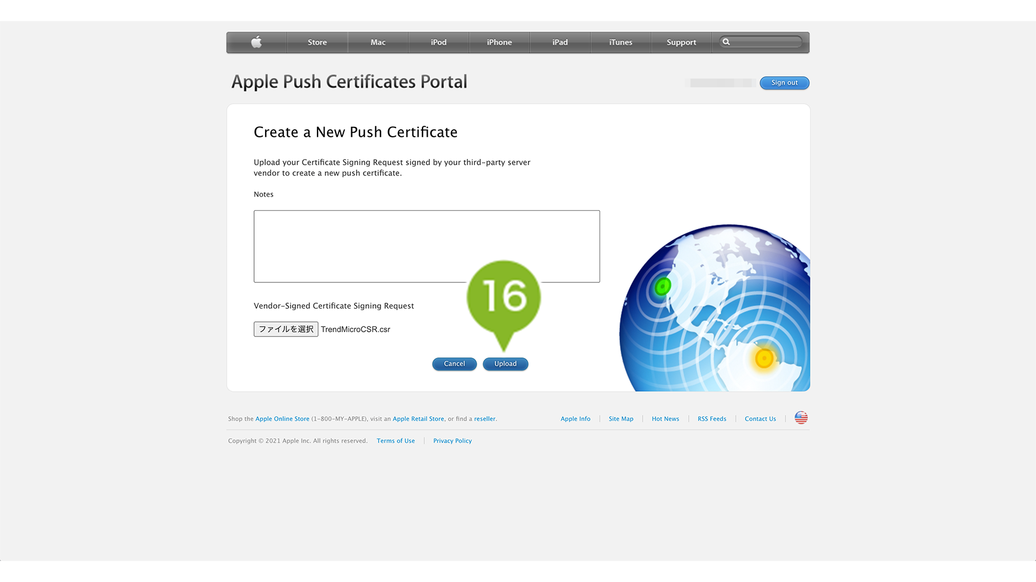Image resolution: width=1036 pixels, height=582 pixels.
Task: View the Privacy Policy link
Action: [x=452, y=441]
